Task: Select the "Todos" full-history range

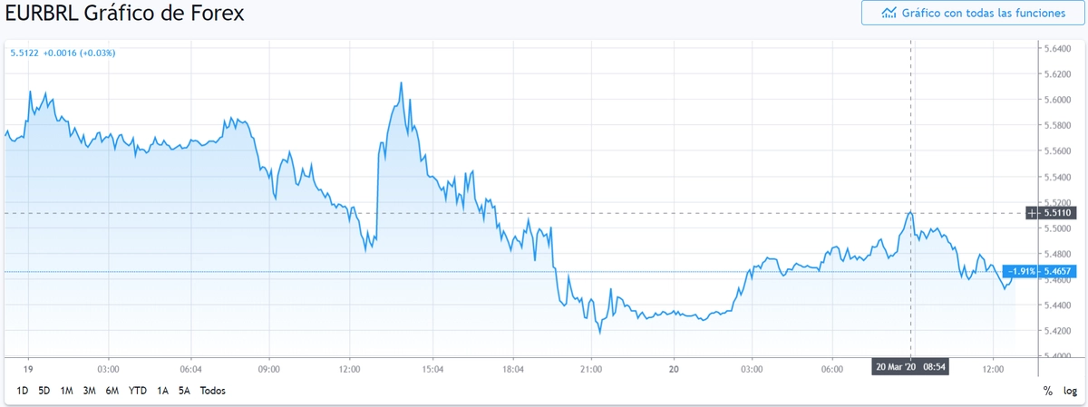Action: point(212,391)
